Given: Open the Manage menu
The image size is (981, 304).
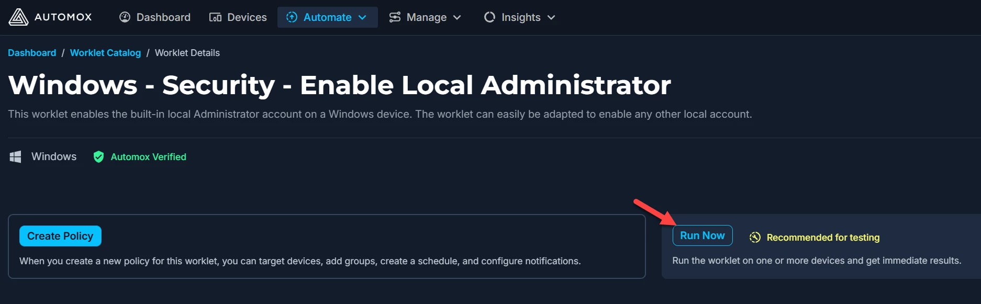Looking at the screenshot, I should click(x=426, y=17).
